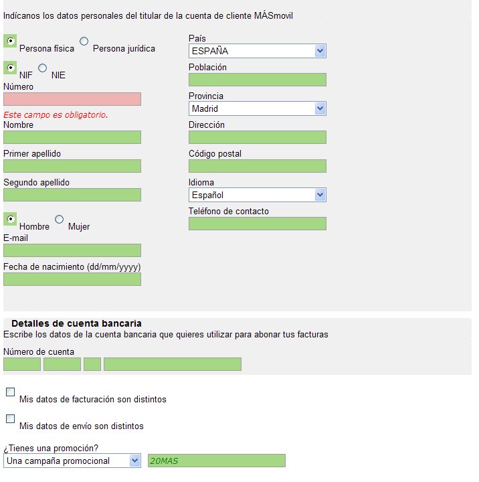Click the first Número de cuenta box
Screen dimensions: 479x482
22,364
